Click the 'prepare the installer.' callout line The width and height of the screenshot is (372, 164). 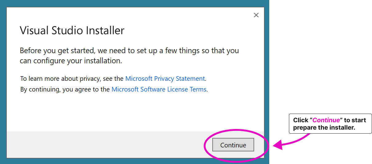click(x=324, y=127)
